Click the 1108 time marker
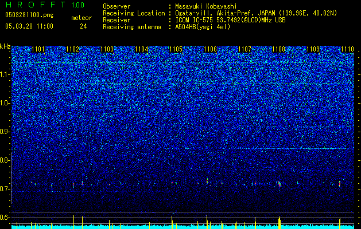 coord(279,49)
